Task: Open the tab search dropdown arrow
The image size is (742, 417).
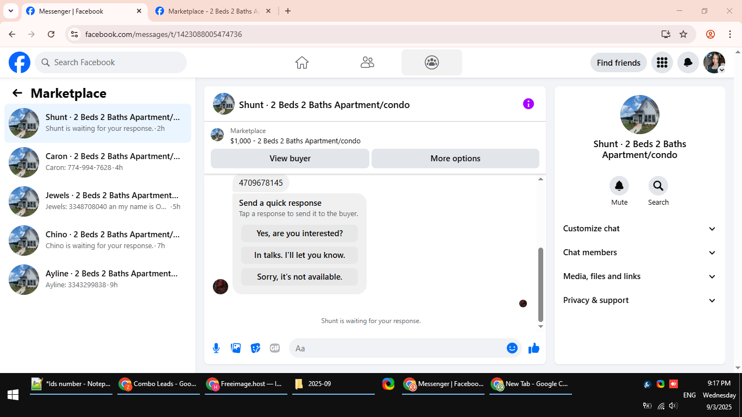Action: coord(10,11)
